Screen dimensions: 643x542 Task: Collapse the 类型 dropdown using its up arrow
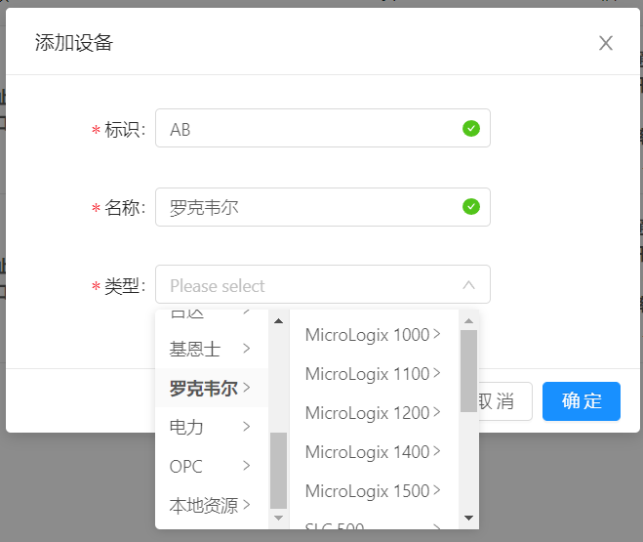pos(468,285)
